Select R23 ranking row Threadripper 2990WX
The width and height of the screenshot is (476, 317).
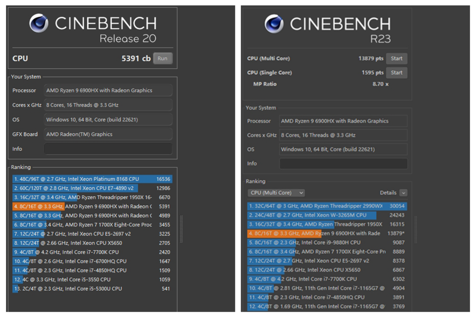point(327,206)
